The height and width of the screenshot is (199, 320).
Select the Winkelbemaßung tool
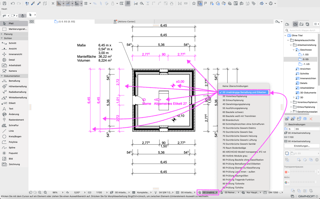[x=14, y=97]
